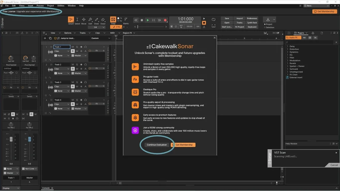Click the Continue Evaluation button

(157, 145)
